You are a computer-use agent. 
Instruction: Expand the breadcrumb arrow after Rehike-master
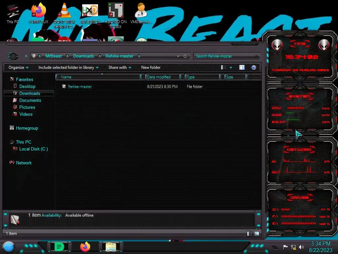coord(139,56)
